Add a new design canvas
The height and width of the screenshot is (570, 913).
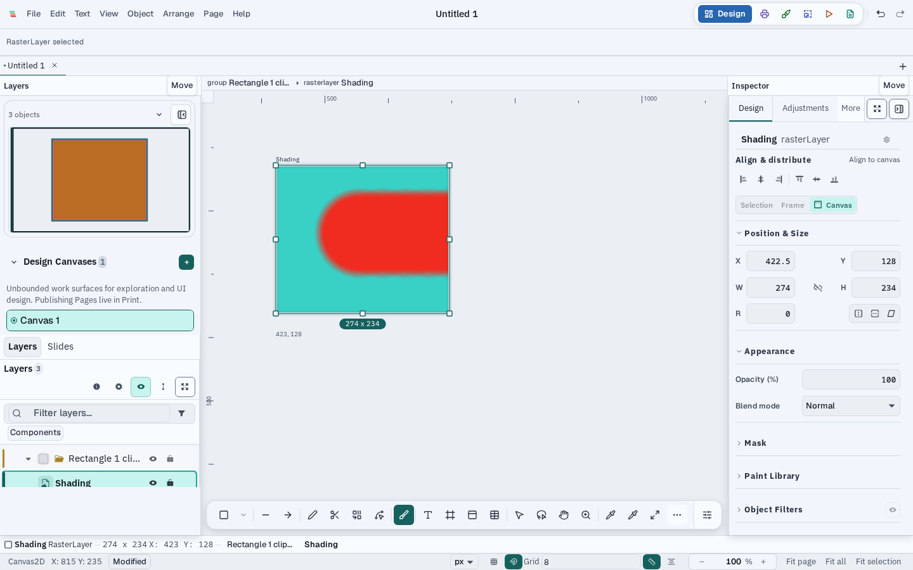coord(186,262)
